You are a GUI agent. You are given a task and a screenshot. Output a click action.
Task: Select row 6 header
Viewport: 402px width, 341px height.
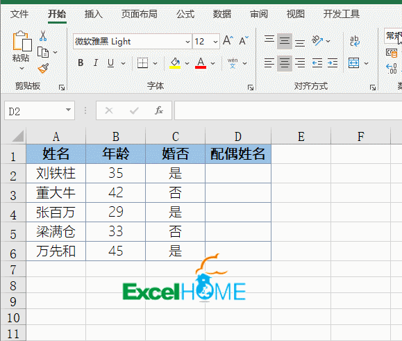13,253
